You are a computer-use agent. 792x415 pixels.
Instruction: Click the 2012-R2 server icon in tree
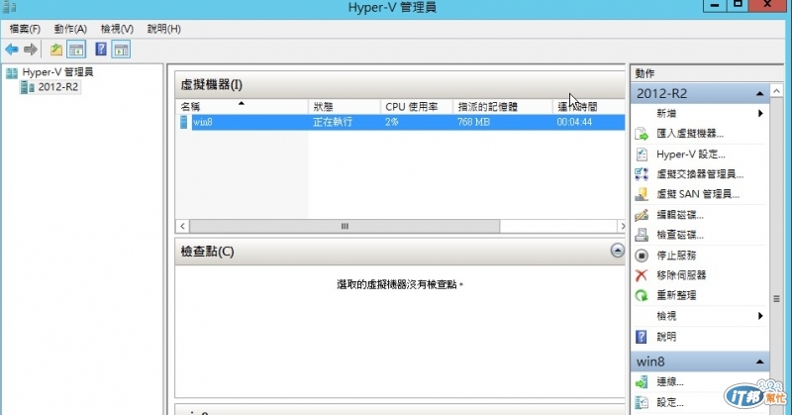(28, 87)
